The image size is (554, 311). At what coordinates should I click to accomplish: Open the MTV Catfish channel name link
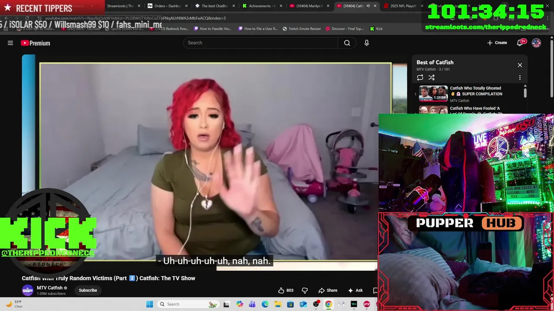tap(50, 288)
